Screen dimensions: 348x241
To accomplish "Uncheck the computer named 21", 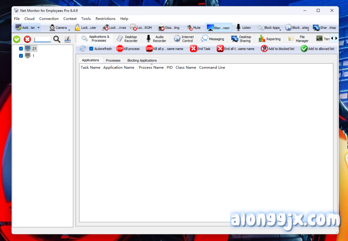I will 21,49.
